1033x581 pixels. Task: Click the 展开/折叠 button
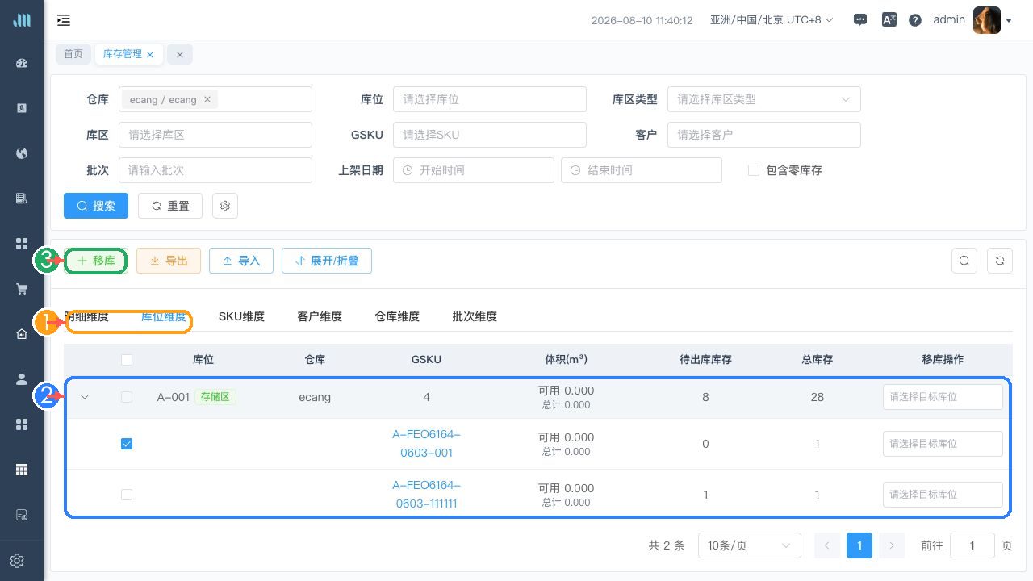coord(327,261)
